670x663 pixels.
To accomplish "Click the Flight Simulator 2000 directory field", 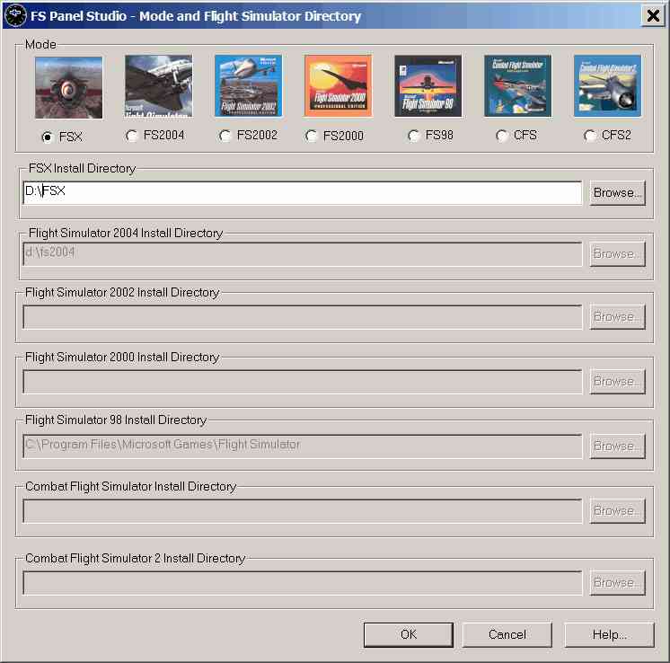I will pyautogui.click(x=303, y=382).
